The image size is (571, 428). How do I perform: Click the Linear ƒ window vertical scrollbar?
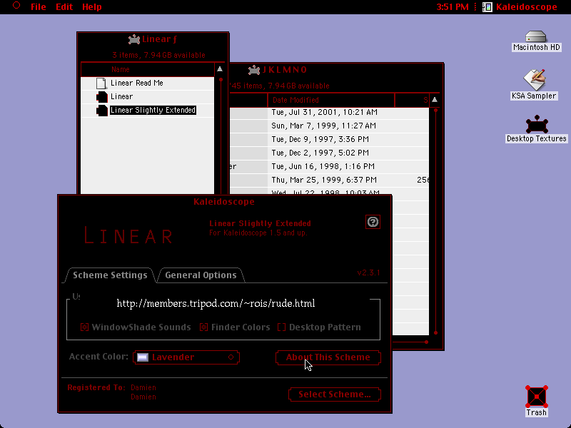pyautogui.click(x=221, y=135)
